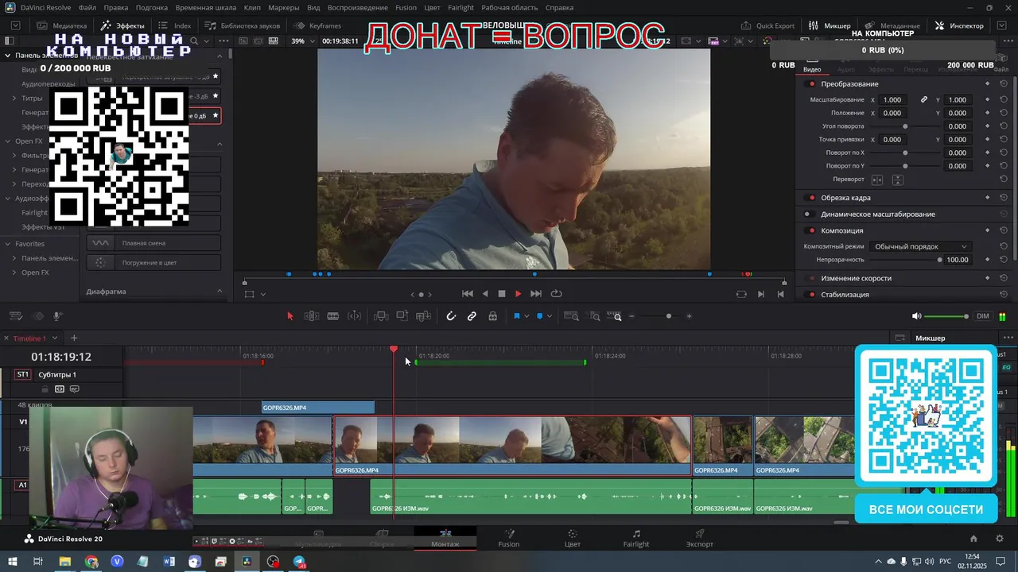Open the marker color dropdown arrow
This screenshot has width=1018, height=572.
(550, 316)
